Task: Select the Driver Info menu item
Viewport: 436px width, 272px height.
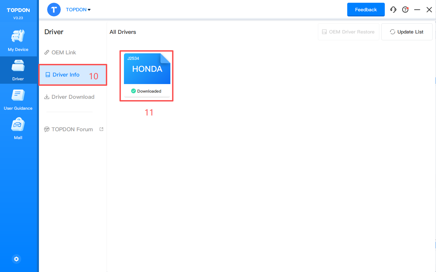Action: click(66, 74)
